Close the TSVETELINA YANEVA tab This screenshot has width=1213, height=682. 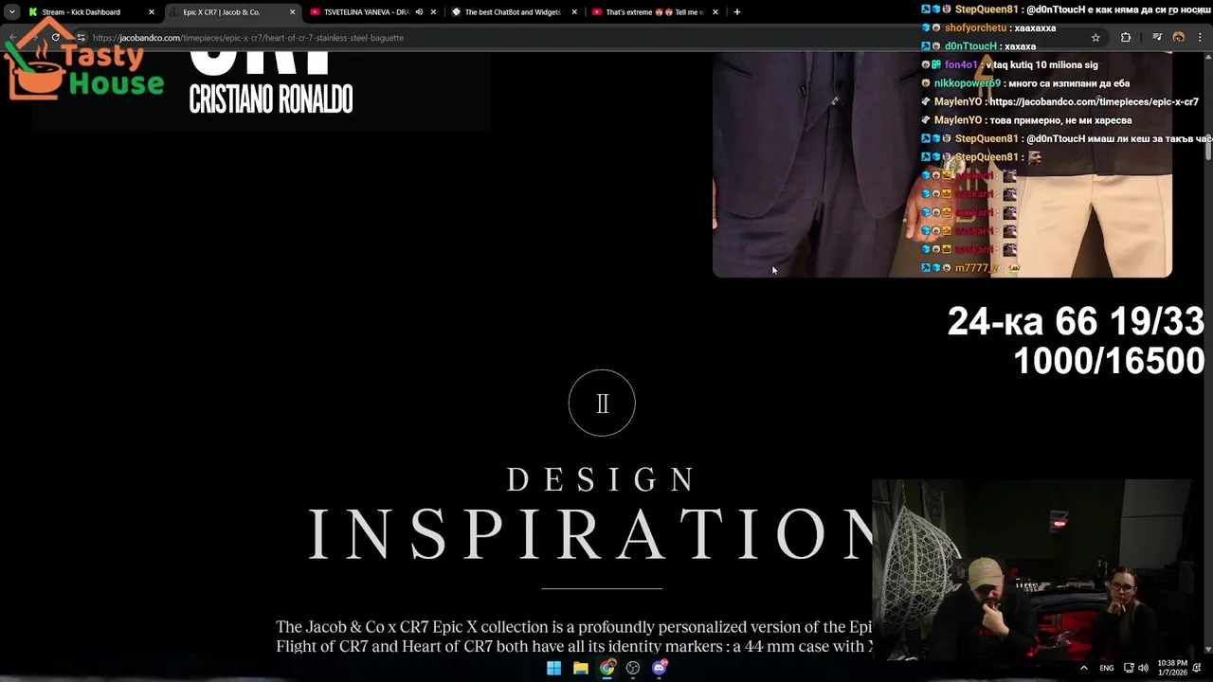coord(433,12)
